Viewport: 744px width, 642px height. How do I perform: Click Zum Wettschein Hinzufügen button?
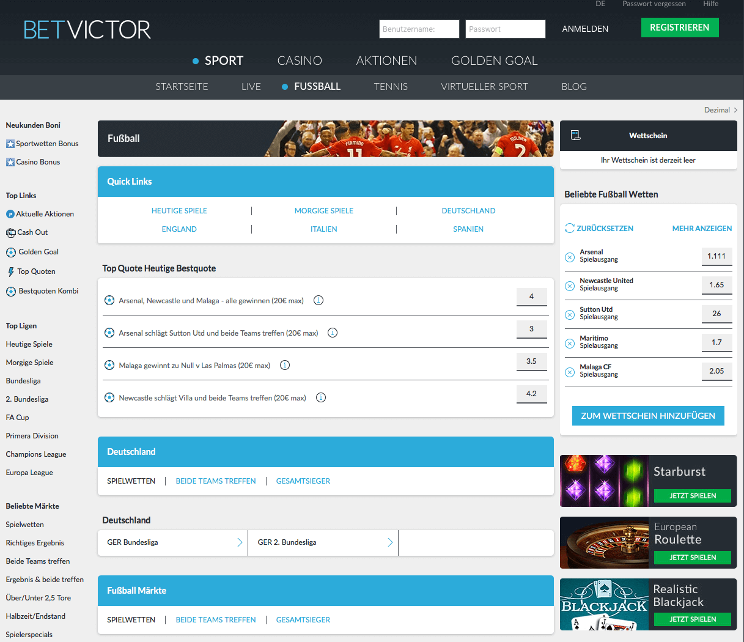click(648, 416)
